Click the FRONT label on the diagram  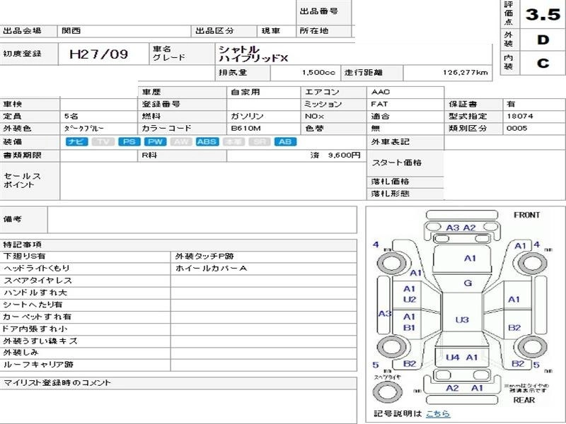(526, 215)
